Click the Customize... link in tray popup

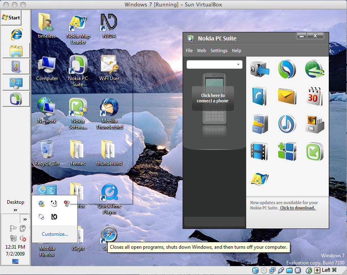coord(55,234)
